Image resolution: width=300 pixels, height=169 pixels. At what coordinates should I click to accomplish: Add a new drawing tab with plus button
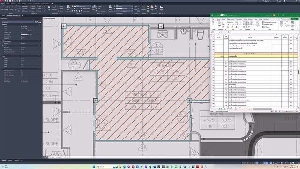(22, 15)
